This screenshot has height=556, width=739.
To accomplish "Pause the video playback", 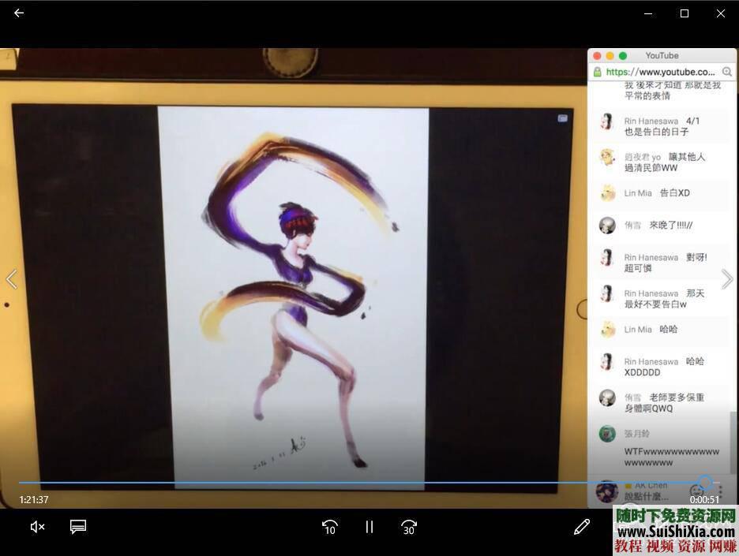I will coord(369,527).
